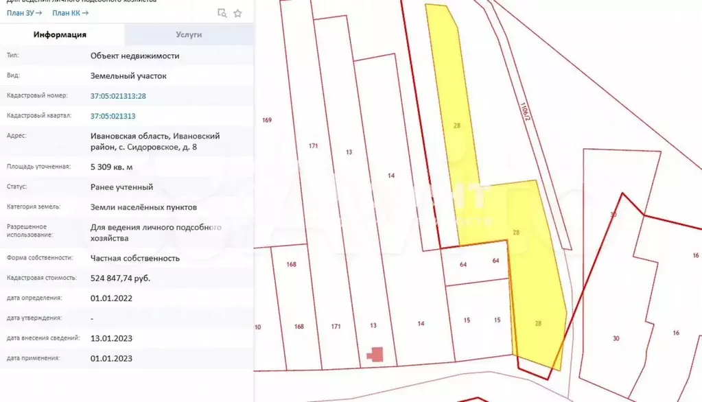Open cadastral quarter 37:05:021313 link
Screen dimensions: 702x402
(113, 116)
